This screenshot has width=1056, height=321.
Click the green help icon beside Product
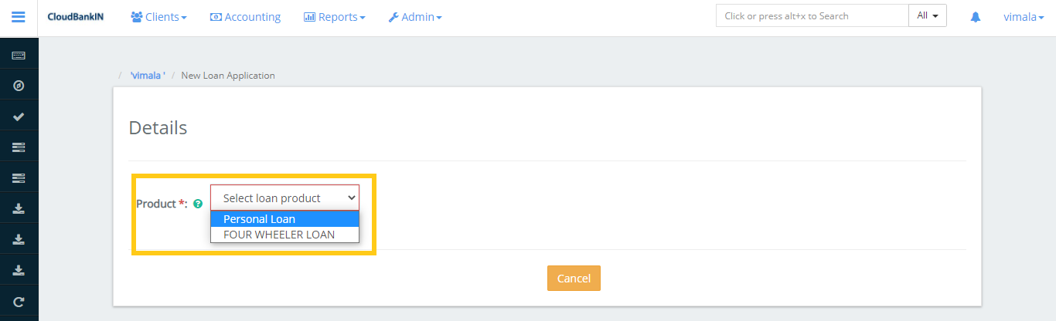pyautogui.click(x=198, y=204)
